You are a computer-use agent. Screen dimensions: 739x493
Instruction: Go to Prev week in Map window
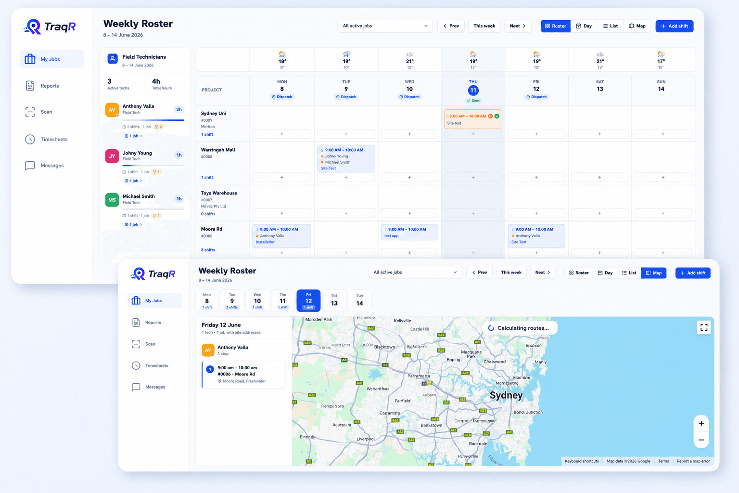(x=479, y=272)
